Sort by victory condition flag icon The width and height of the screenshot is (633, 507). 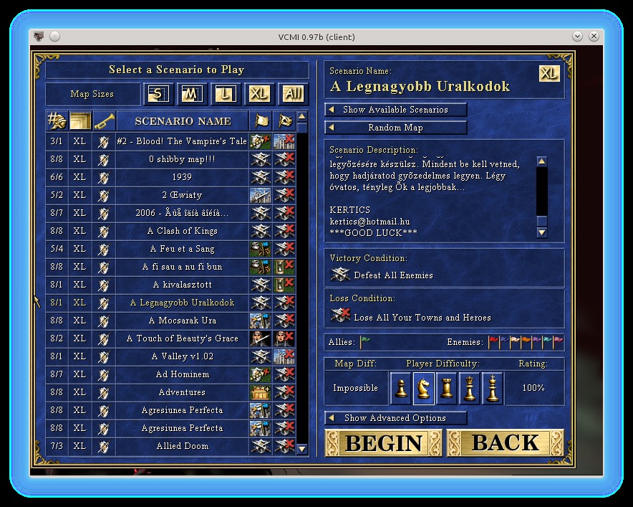point(260,121)
